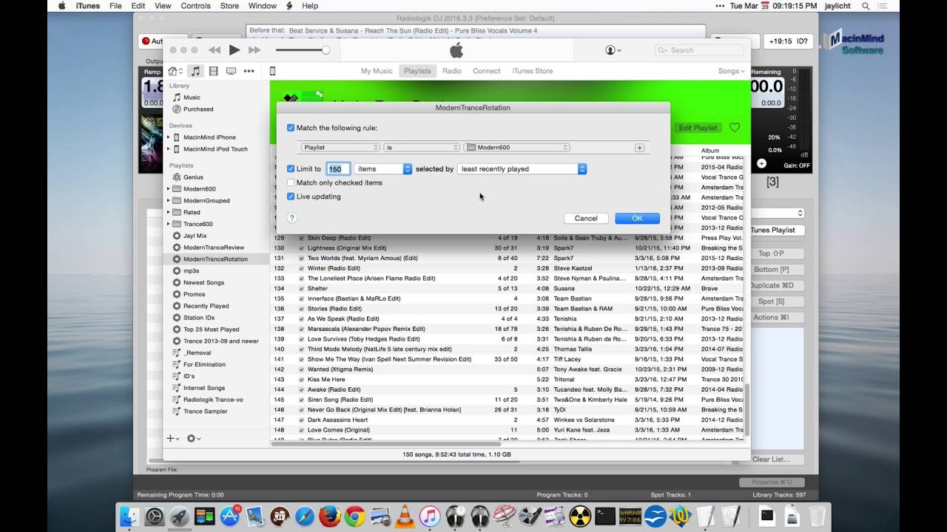Open App Store from the Dock
Screen dimensions: 947x532
click(x=229, y=516)
